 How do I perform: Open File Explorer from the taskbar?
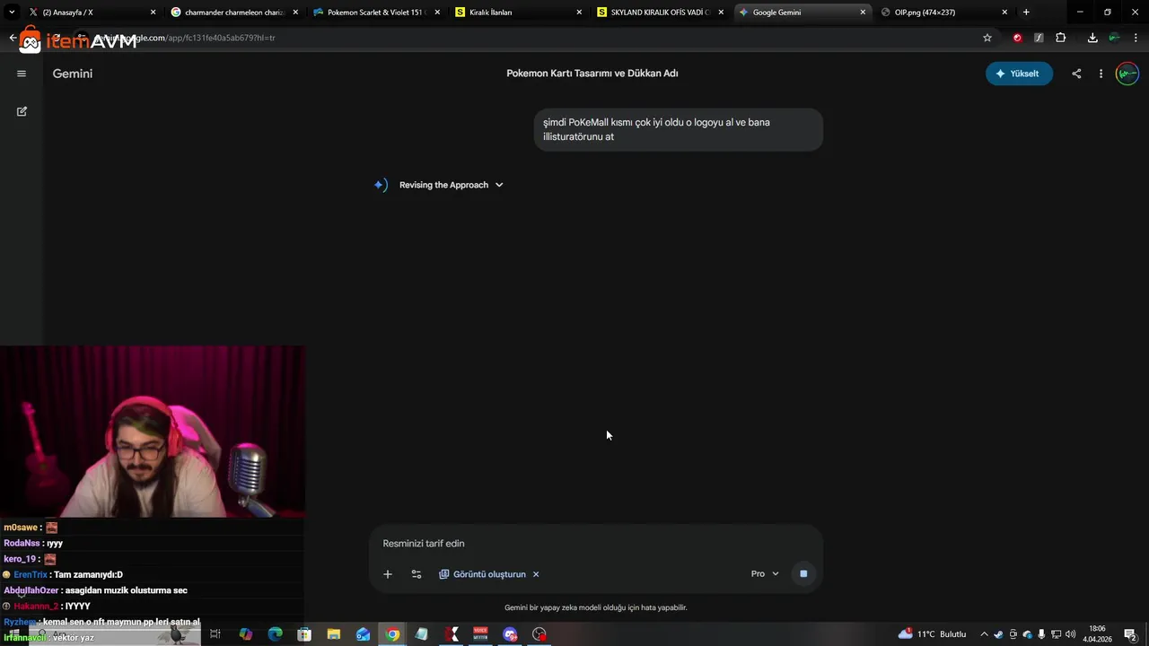(334, 634)
